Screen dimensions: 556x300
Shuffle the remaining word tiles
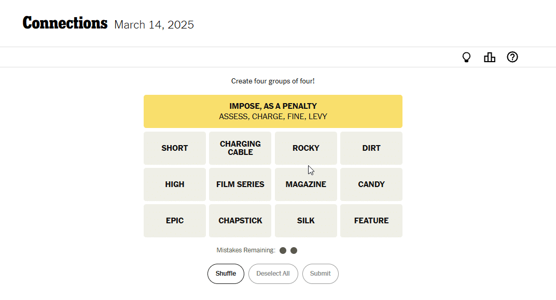[226, 274]
